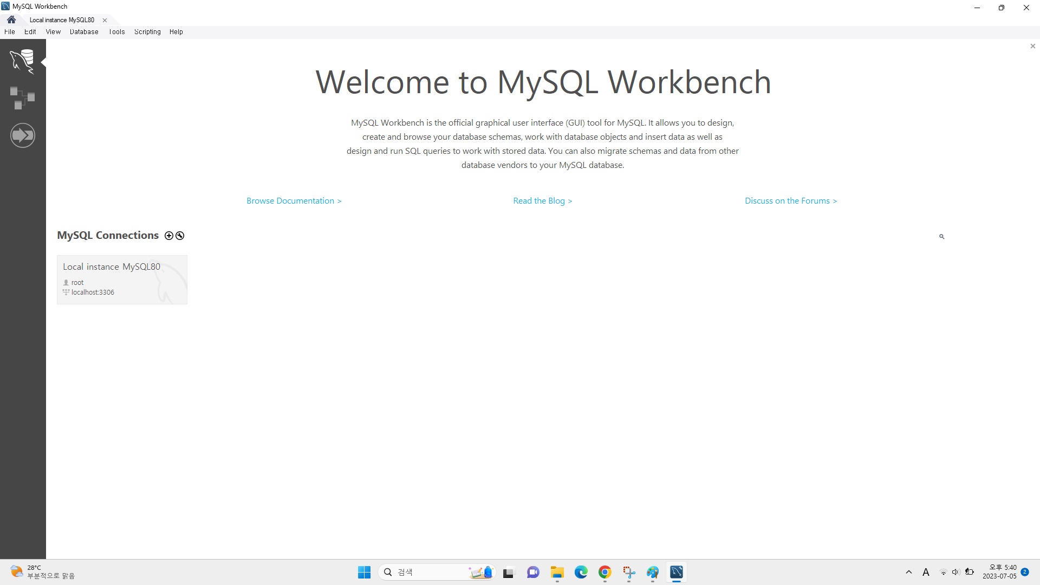Follow the Browse Documentation link
The width and height of the screenshot is (1040, 585).
pyautogui.click(x=294, y=201)
